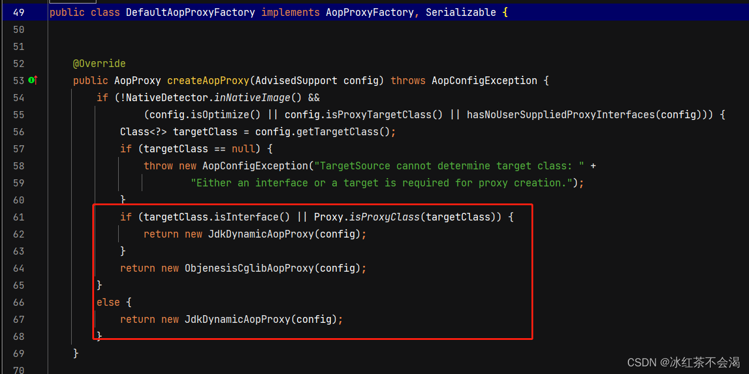Click the Proxy class reference on line 61
Screen dimensions: 749x374
329,217
